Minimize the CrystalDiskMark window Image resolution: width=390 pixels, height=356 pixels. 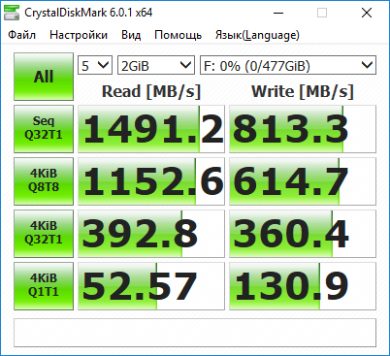278,13
